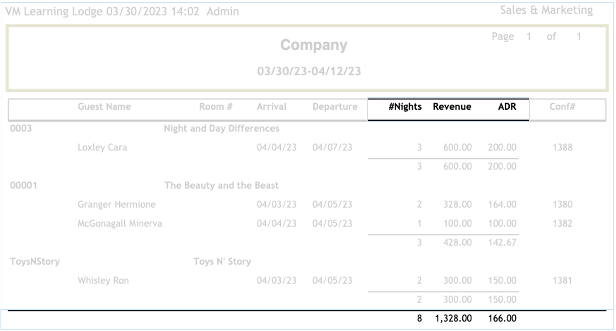
Task: Click the Sales & Marketing label
Action: point(547,10)
